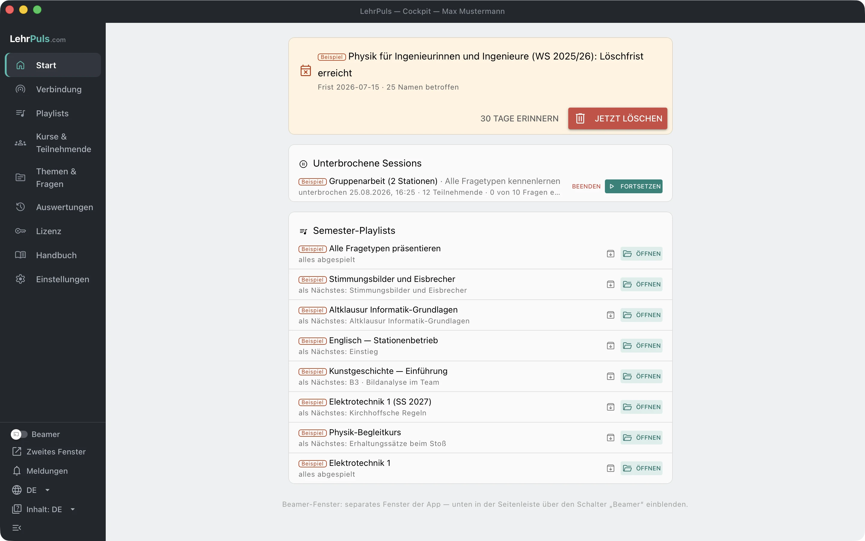
Task: Click the archive icon beside Alle Fragetypen präsentieren
Action: (x=611, y=254)
